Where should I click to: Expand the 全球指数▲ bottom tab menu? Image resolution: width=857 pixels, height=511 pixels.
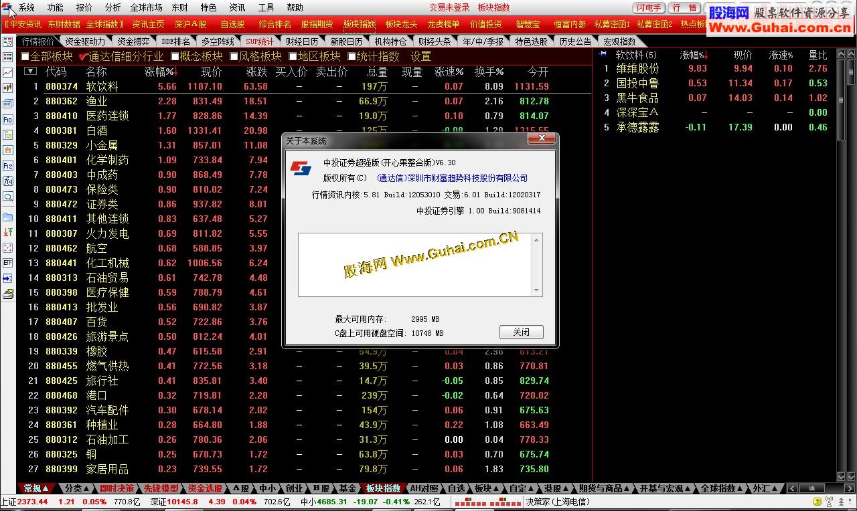722,488
